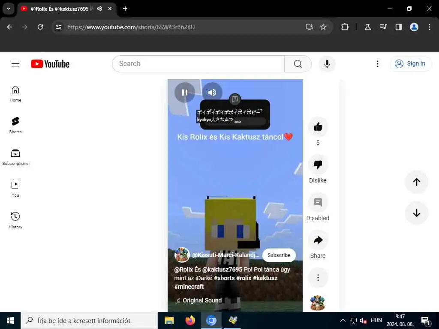Open notification center icon

(x=426, y=320)
